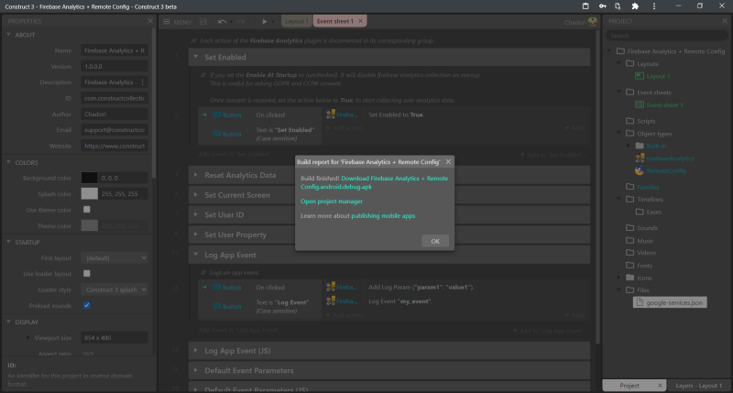733x393 pixels.
Task: Collapse the STARTUP properties section
Action: tap(8, 242)
